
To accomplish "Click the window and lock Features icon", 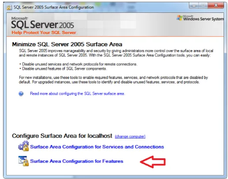I will coord(23,161).
